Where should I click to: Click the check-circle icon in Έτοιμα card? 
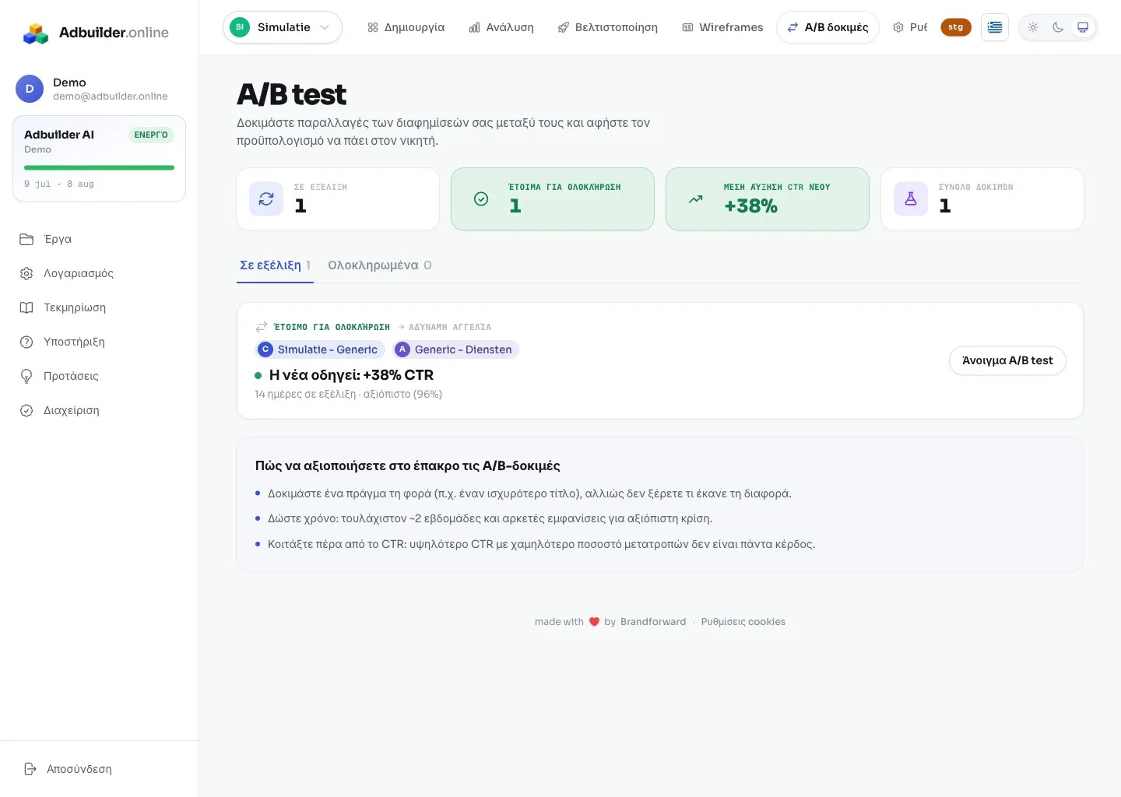click(x=481, y=198)
